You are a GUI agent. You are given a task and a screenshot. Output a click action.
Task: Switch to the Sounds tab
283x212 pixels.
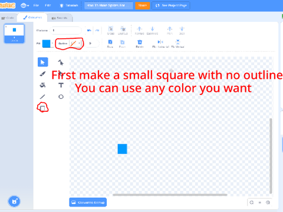(x=60, y=18)
